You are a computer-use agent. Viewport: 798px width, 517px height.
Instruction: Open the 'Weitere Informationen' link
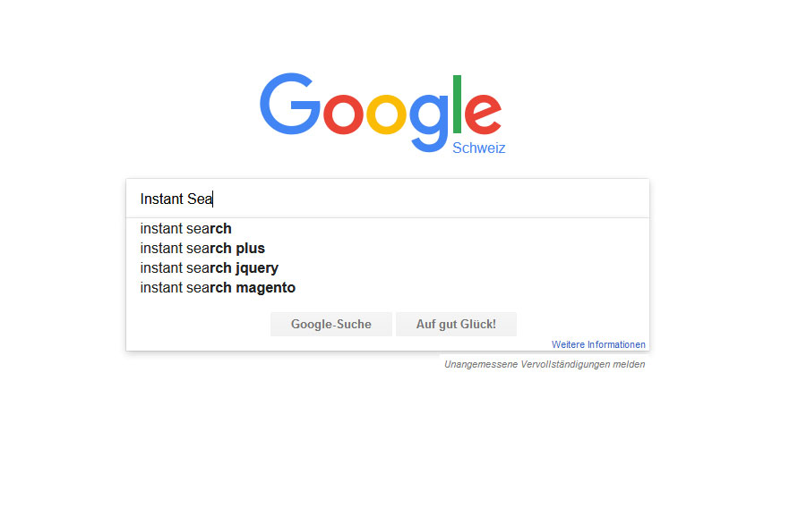coord(598,344)
